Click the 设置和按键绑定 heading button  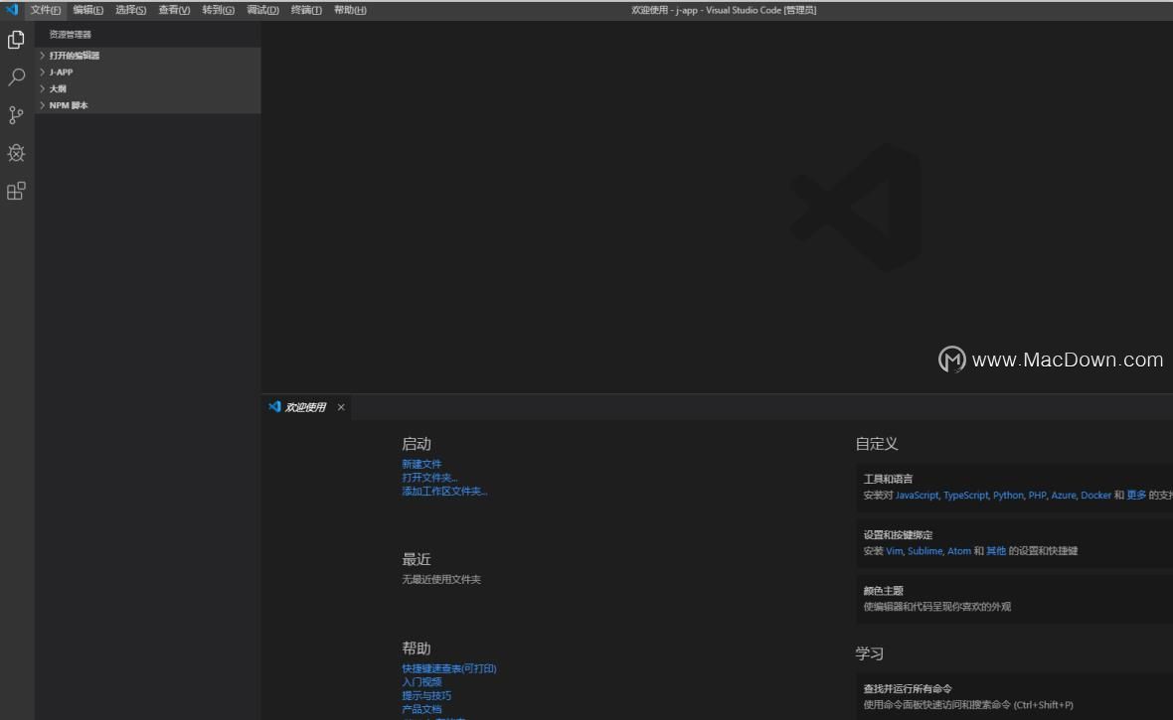click(x=898, y=534)
